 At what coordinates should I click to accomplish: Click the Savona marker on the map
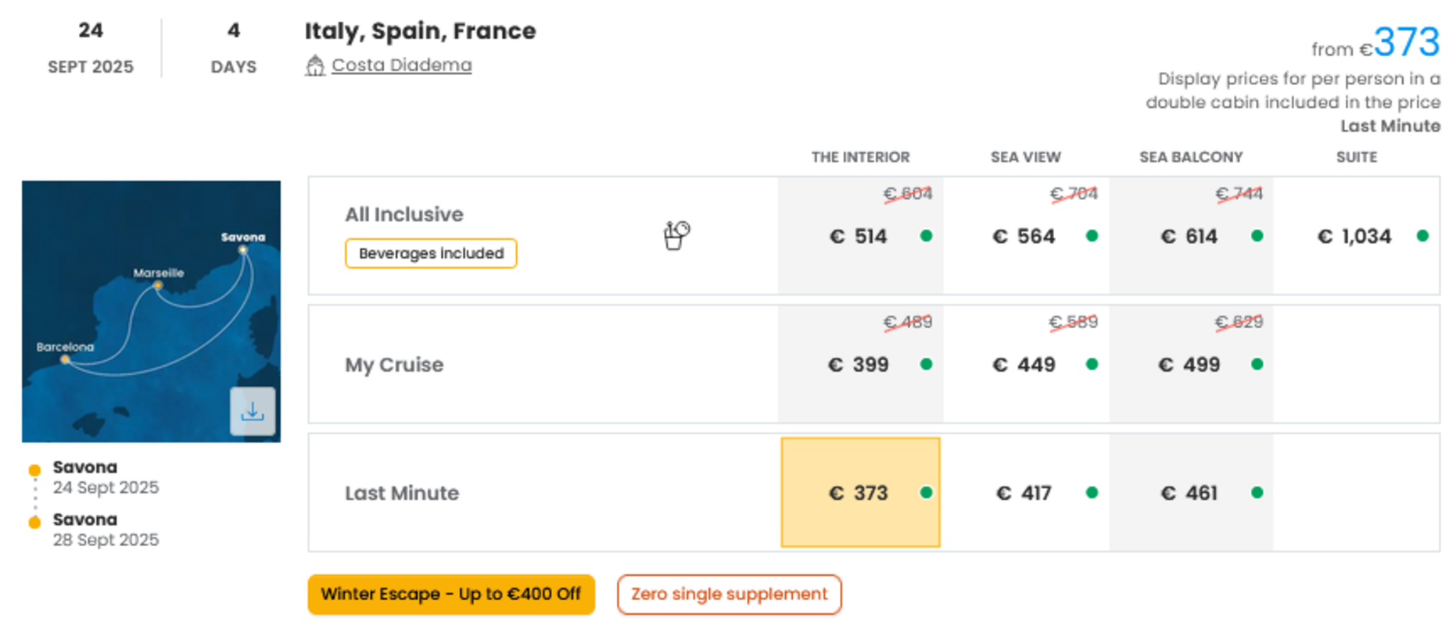(243, 250)
